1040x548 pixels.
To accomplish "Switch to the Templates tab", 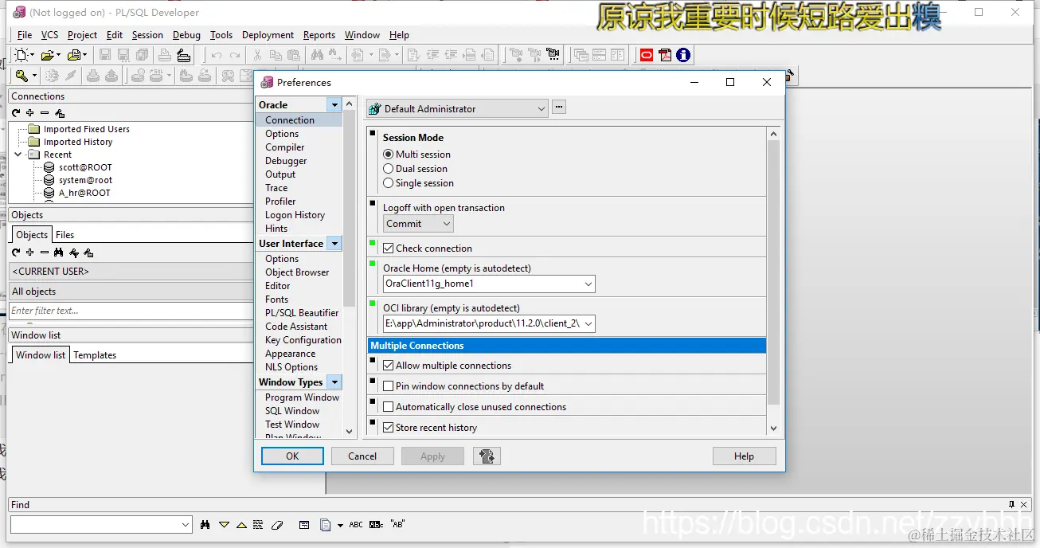I will tap(95, 355).
